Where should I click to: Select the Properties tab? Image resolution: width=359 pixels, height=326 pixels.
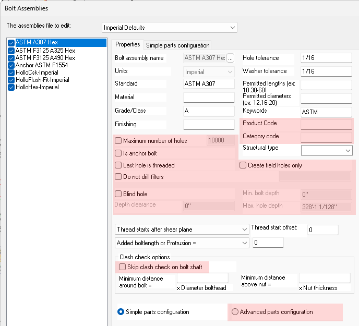127,45
